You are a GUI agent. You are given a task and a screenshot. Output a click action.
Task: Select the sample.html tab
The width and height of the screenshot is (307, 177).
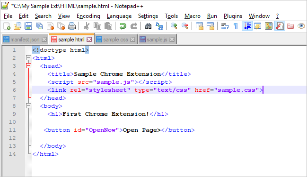[x=71, y=40]
